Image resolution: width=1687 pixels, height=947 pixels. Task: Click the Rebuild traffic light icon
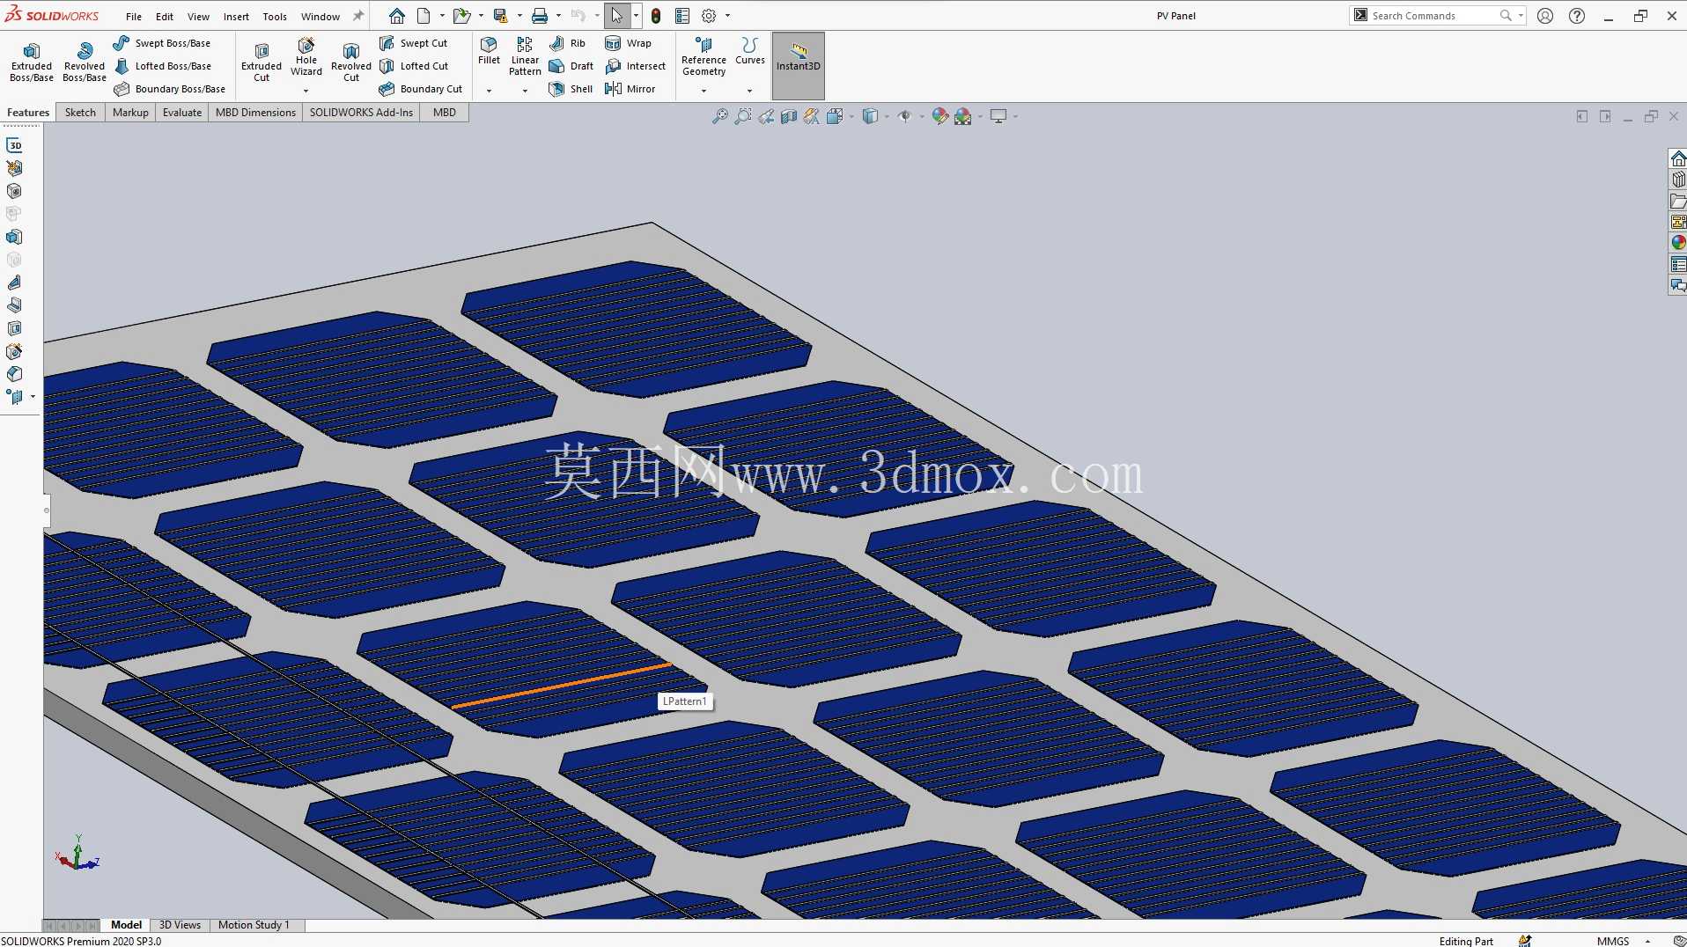coord(656,16)
